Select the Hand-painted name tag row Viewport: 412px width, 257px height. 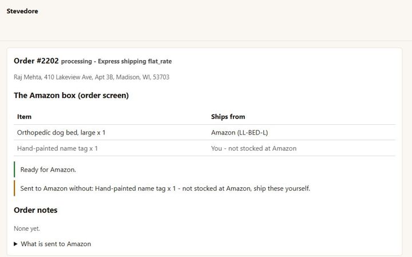205,148
